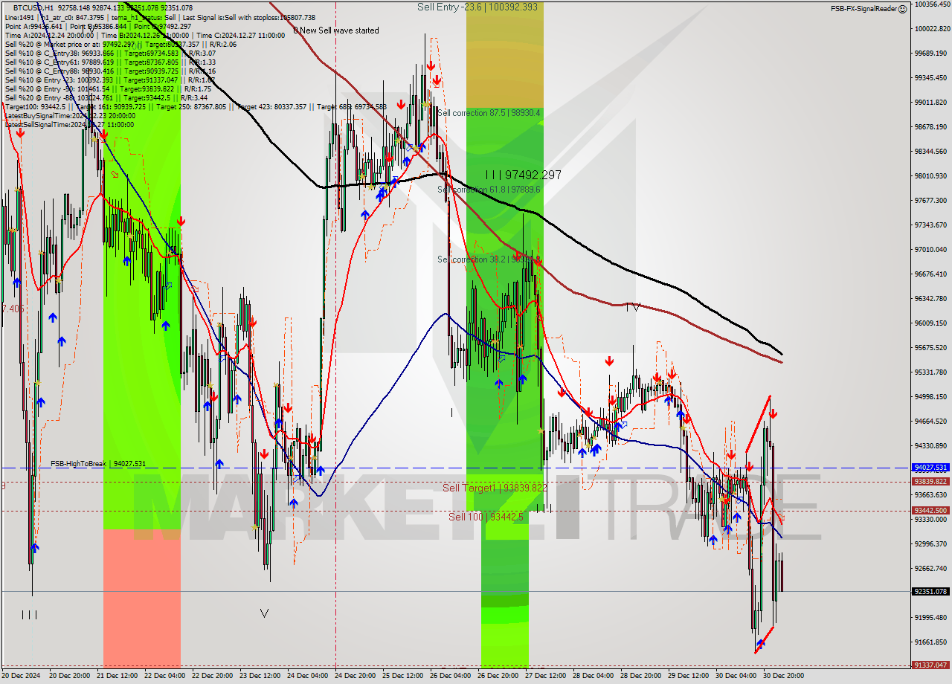Viewport: 952px width, 684px height.
Task: Click the '30 Dec 04:00' time axis label
Action: click(736, 676)
